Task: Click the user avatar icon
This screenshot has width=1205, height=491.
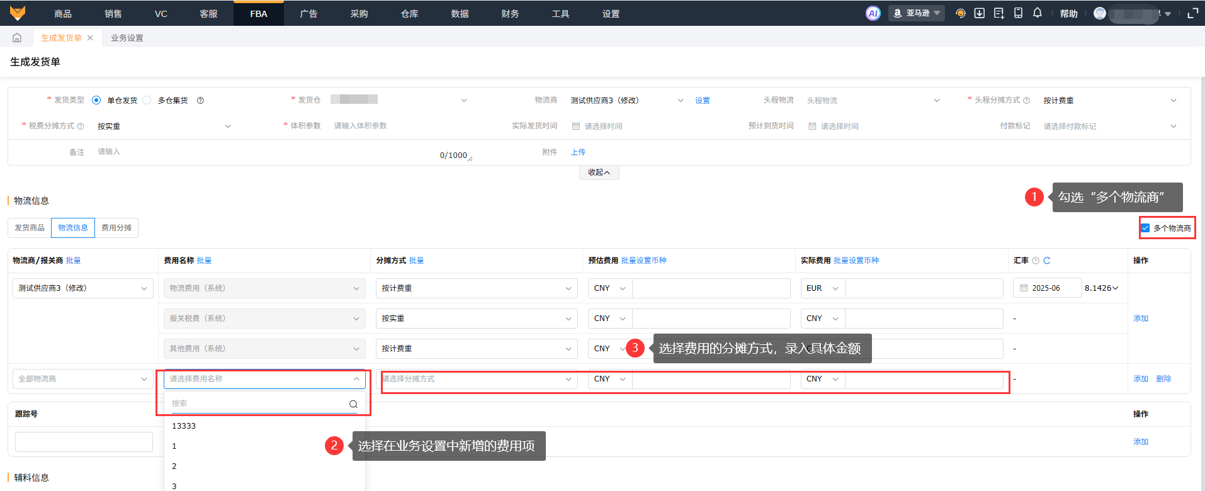Action: point(1100,13)
